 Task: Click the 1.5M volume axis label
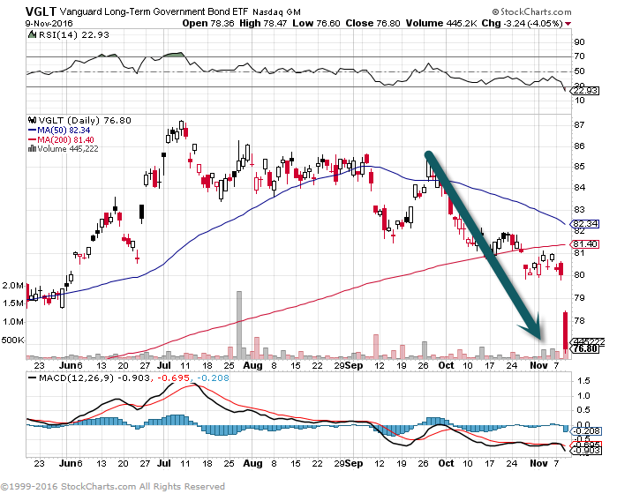click(13, 303)
